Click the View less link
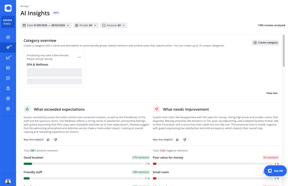This screenshot has width=288, height=186. 272,93
